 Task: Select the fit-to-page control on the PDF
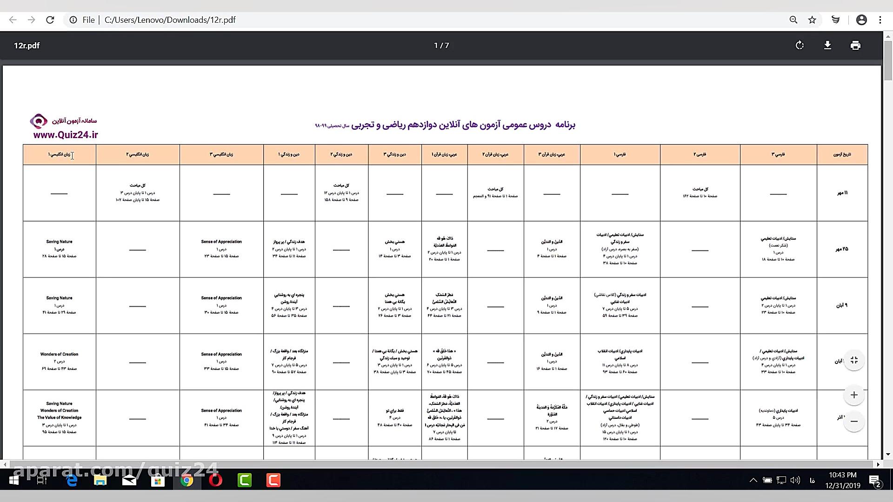(854, 360)
